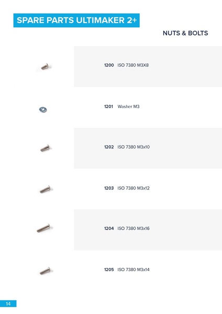Select the Washer M3 label

(x=128, y=106)
